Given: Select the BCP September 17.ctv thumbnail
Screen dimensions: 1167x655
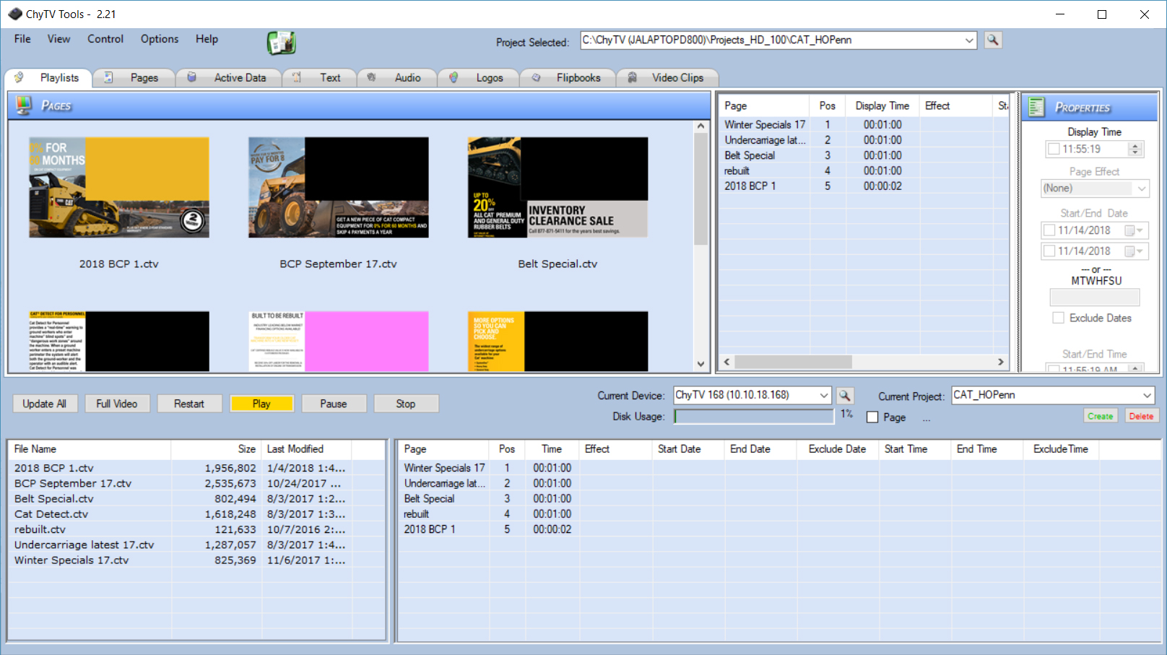Looking at the screenshot, I should [339, 188].
